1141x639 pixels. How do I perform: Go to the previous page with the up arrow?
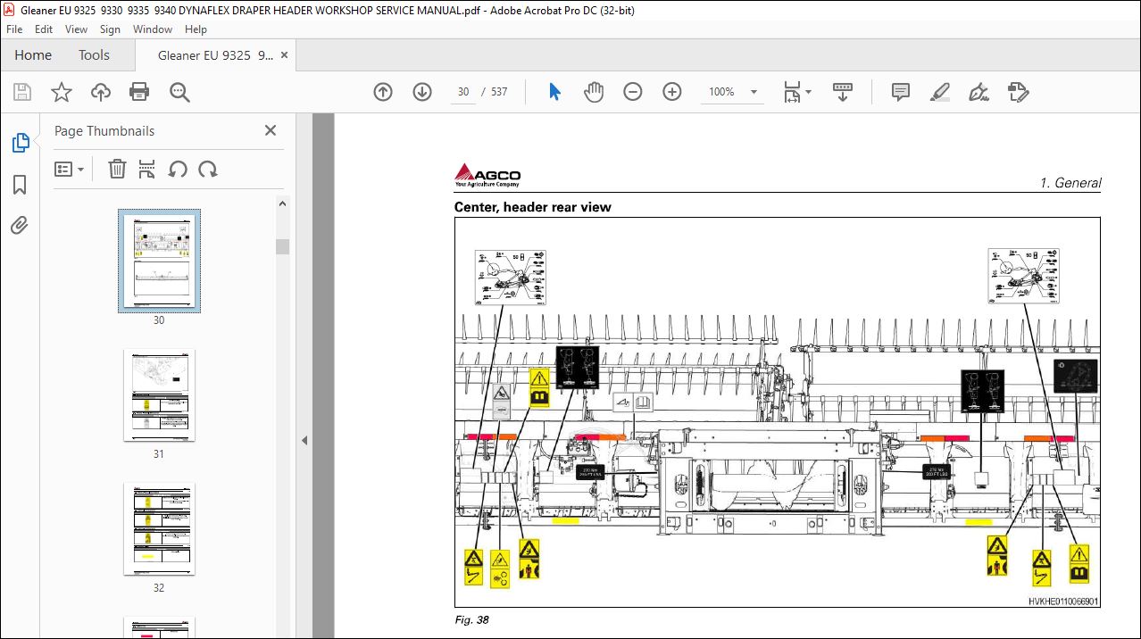[x=383, y=92]
